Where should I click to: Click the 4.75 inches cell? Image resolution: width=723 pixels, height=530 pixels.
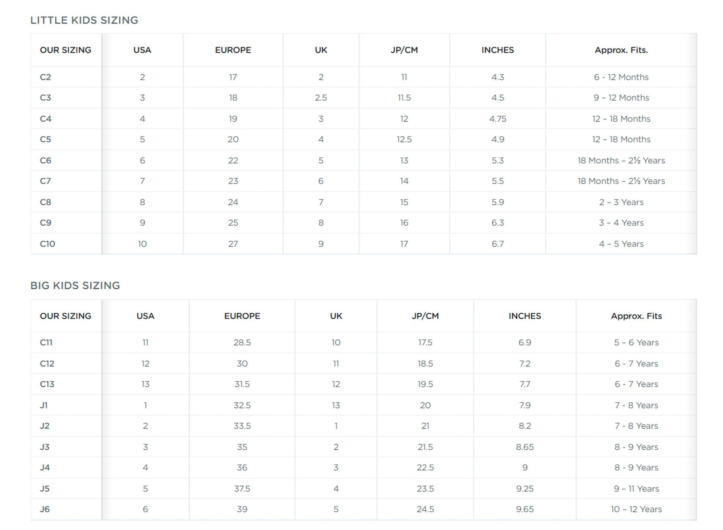497,119
